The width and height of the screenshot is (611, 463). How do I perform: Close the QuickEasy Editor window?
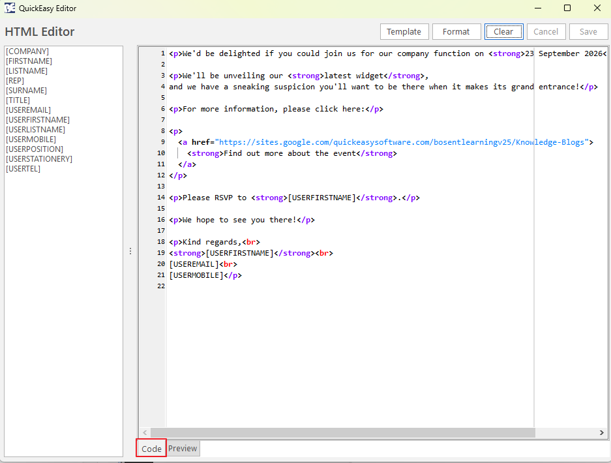597,8
